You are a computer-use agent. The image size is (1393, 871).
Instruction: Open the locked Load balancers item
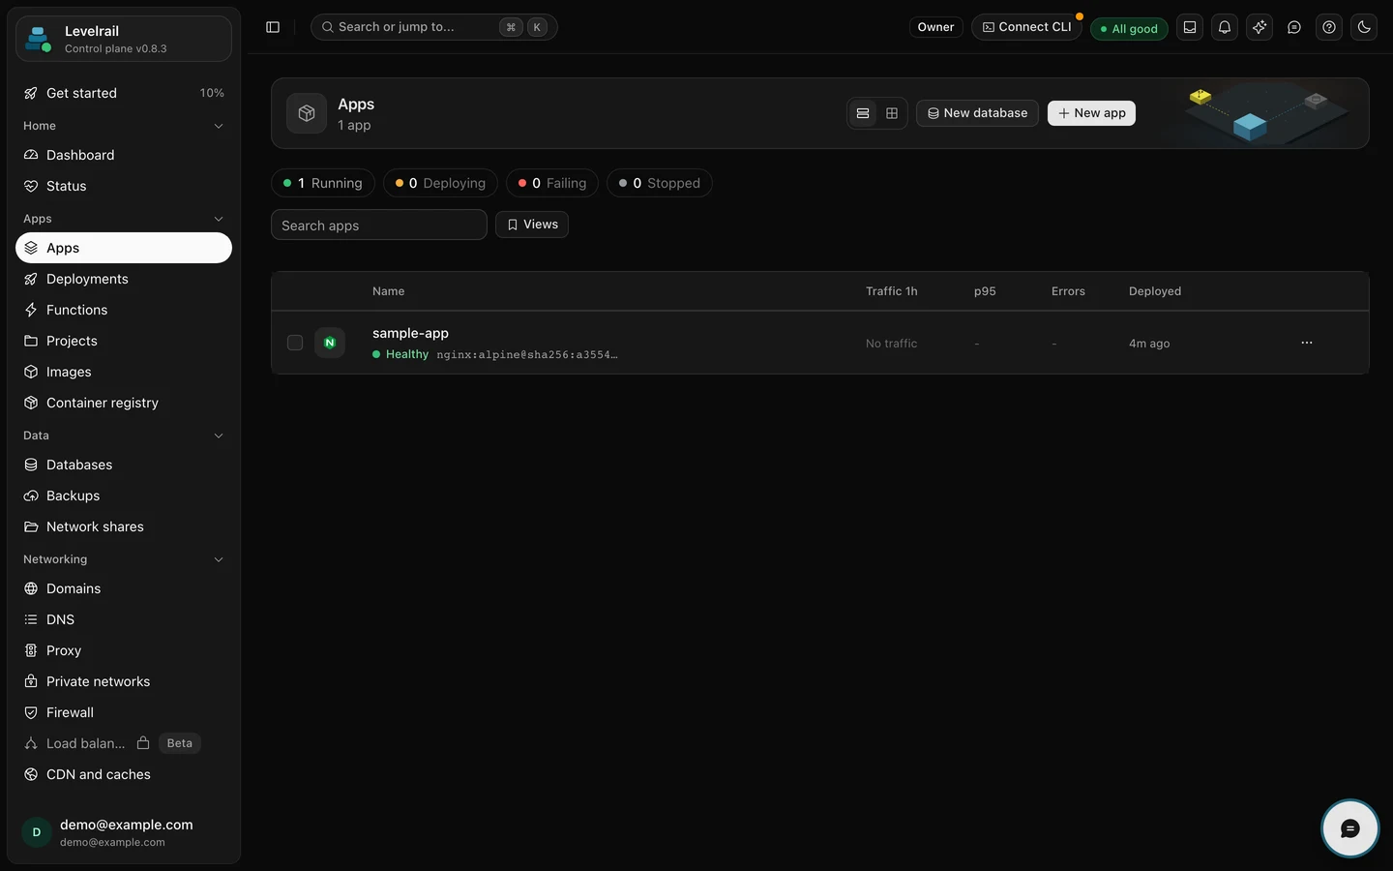coord(124,743)
